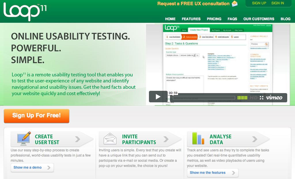Click the Vimeo logo in player

(274, 97)
